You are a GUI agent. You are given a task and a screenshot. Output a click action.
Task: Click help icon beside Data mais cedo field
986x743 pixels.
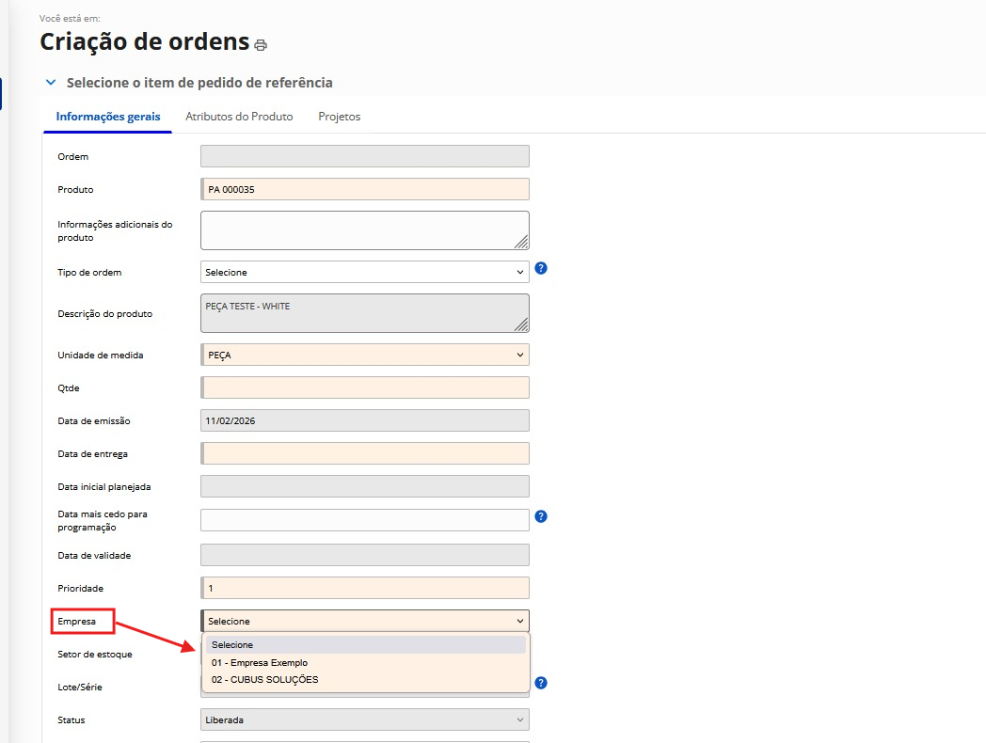[x=541, y=516]
